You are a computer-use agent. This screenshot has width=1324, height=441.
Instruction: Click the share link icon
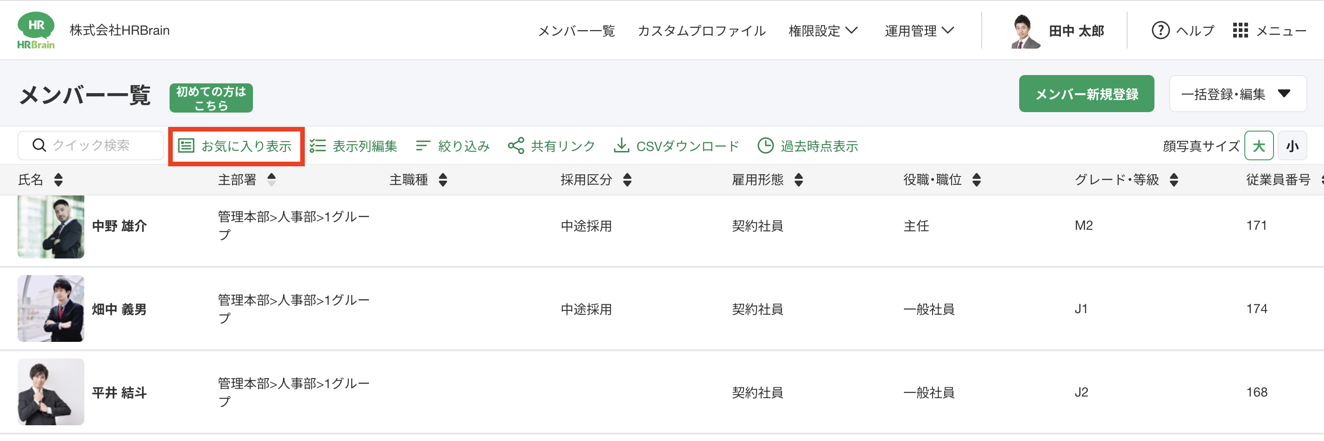tap(516, 146)
